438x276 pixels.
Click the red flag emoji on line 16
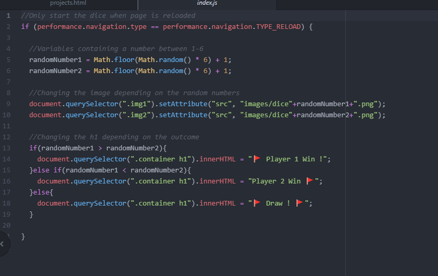click(310, 181)
